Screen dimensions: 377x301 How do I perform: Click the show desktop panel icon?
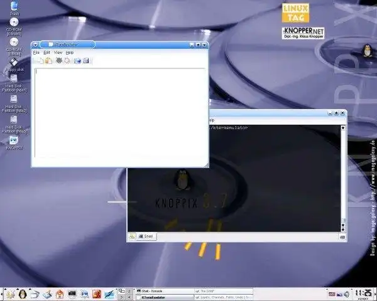(47, 294)
